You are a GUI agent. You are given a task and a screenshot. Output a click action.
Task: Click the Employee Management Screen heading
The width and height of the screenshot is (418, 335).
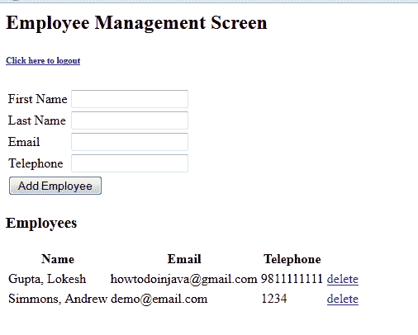[x=136, y=23]
